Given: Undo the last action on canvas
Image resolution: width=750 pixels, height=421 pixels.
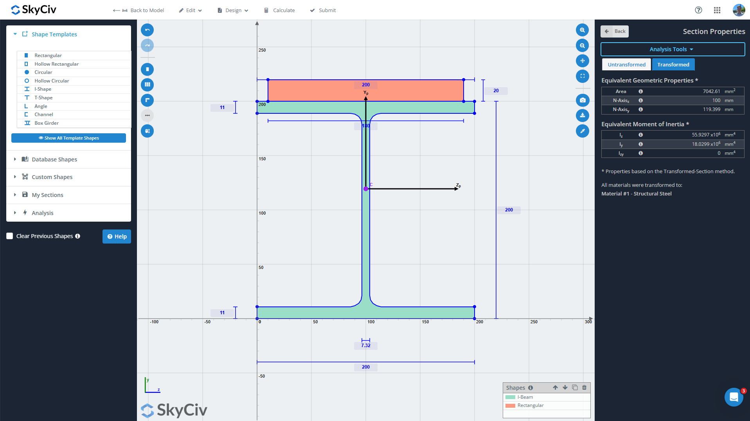Looking at the screenshot, I should 147,30.
